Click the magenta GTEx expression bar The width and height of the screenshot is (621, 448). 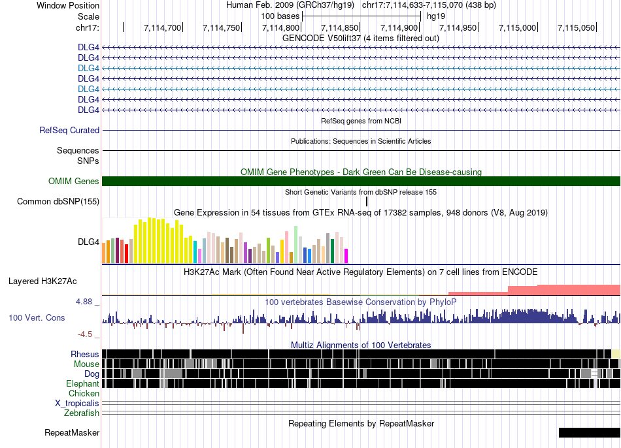[x=346, y=256]
